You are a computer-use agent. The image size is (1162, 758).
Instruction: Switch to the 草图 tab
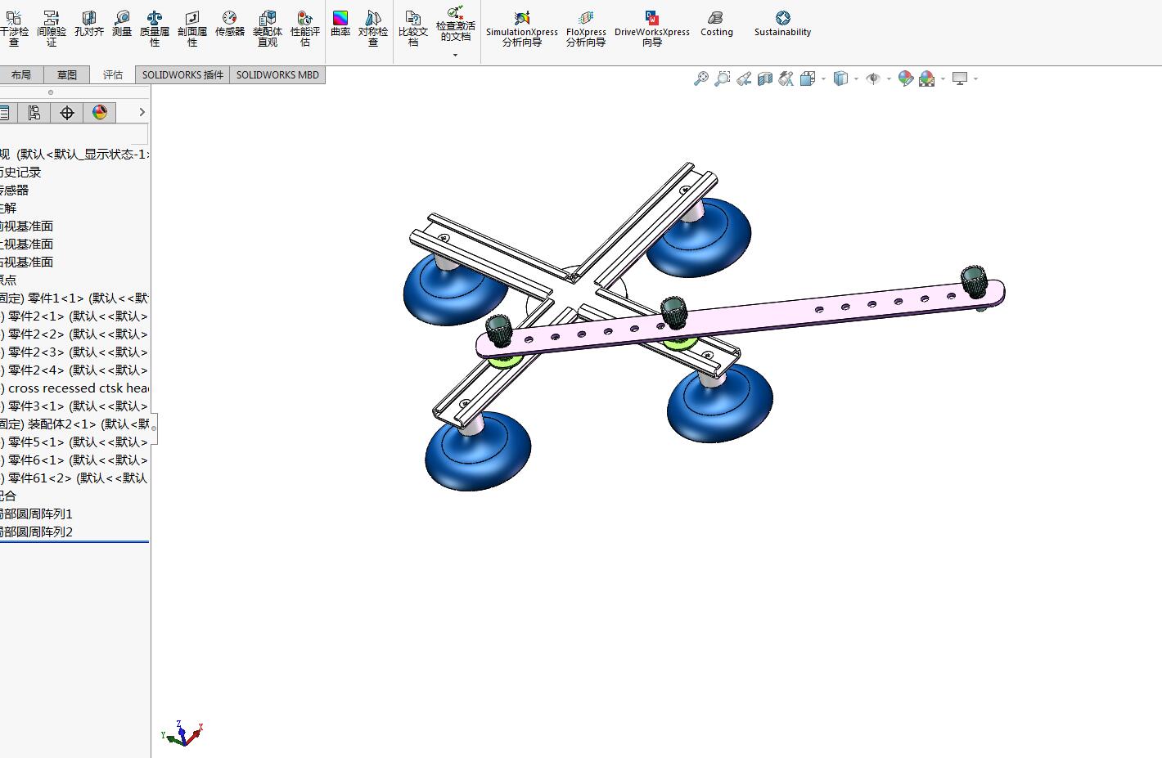[x=67, y=74]
